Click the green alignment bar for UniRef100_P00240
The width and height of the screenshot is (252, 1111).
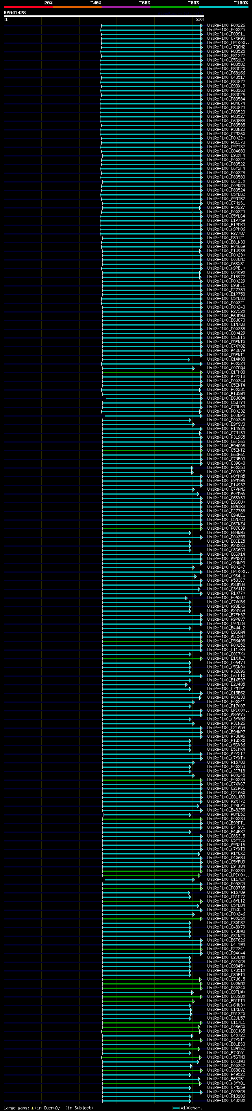pyautogui.click(x=152, y=988)
